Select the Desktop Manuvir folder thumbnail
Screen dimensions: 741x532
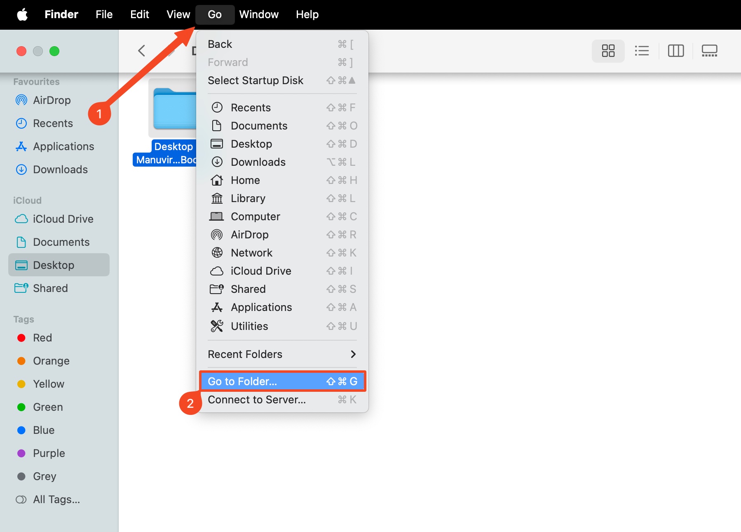tap(172, 108)
